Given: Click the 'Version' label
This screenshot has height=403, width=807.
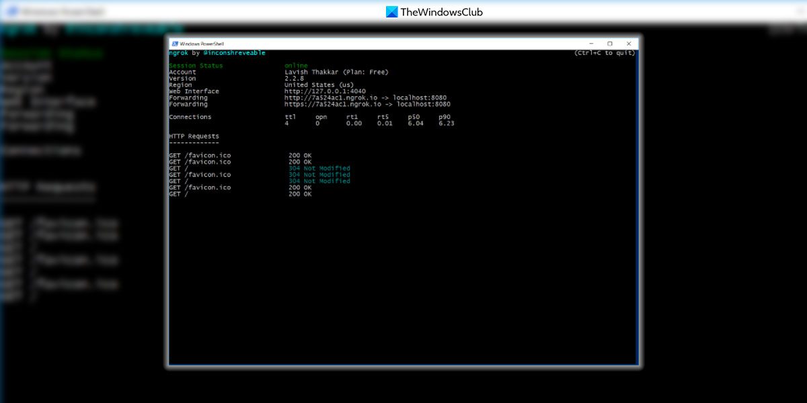Looking at the screenshot, I should coord(182,79).
